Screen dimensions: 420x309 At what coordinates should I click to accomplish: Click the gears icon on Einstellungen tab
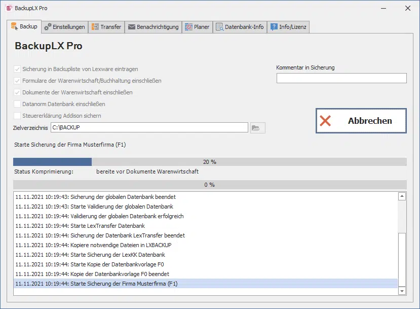click(x=48, y=27)
